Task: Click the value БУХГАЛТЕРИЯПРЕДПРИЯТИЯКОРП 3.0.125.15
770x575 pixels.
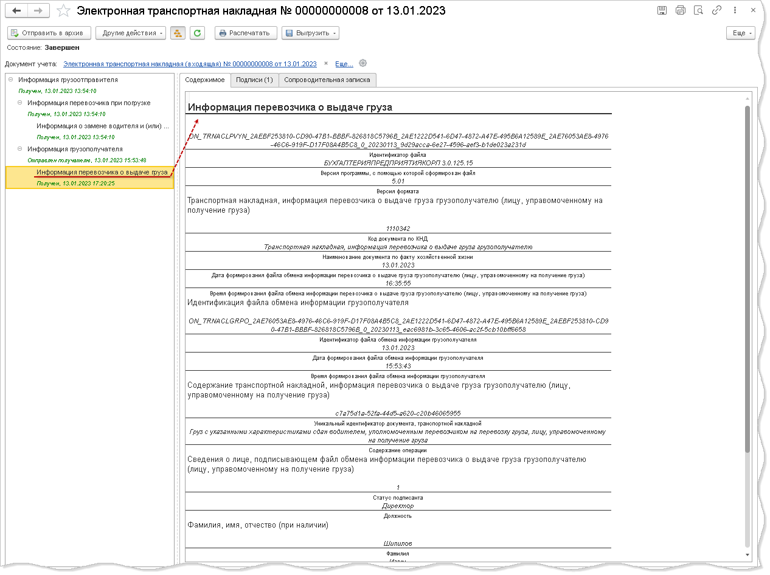Action: (x=398, y=163)
